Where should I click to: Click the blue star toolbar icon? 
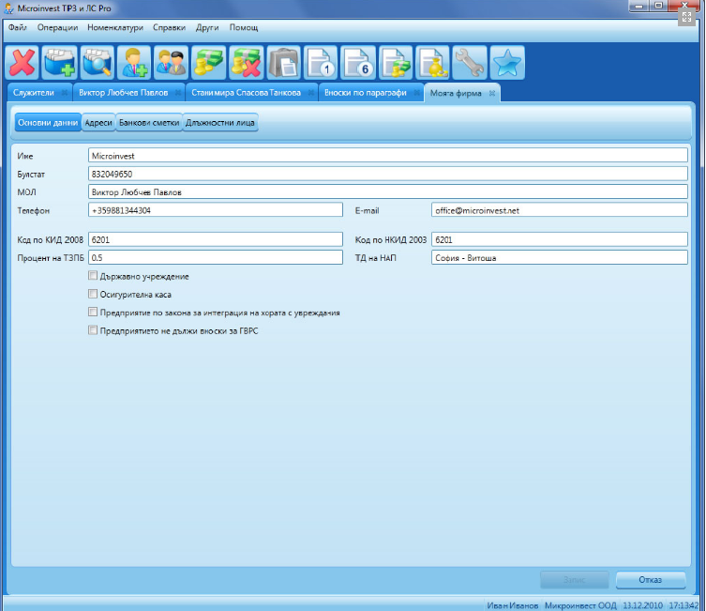(x=507, y=63)
